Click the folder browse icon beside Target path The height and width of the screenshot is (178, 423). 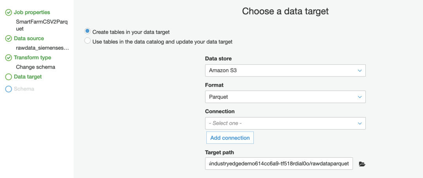tap(362, 164)
